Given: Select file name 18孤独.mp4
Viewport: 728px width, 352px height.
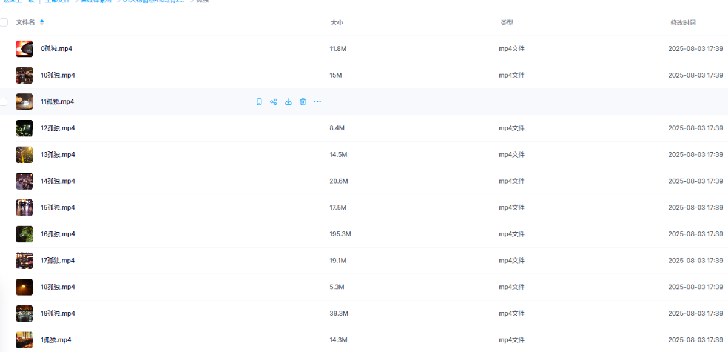Looking at the screenshot, I should [58, 287].
